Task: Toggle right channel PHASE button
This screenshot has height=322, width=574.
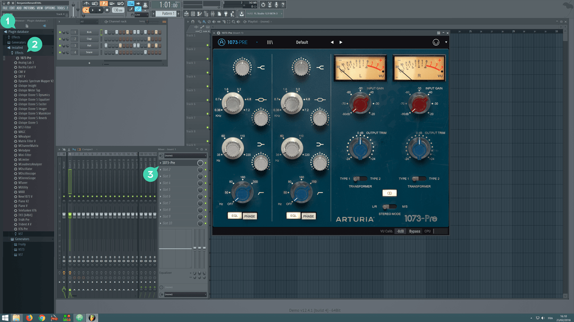Action: click(x=309, y=216)
